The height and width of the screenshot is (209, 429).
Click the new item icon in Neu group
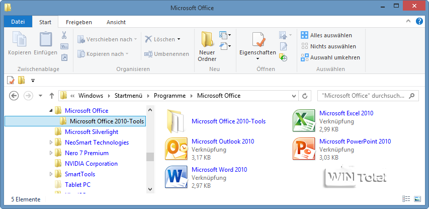(x=223, y=35)
